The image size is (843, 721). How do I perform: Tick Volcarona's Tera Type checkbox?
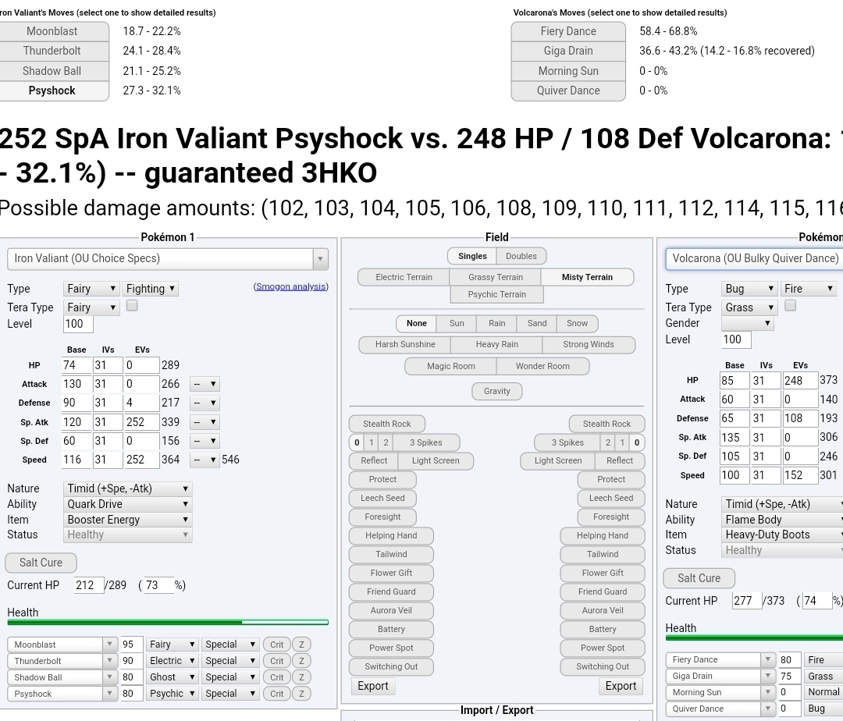pyautogui.click(x=790, y=306)
